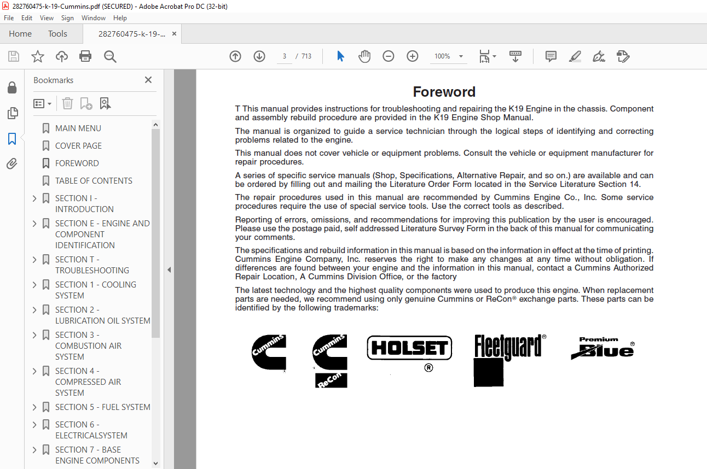This screenshot has height=469, width=707.
Task: Open the SECTION 5 - FUEL SYSTEM bookmark
Action: coord(103,407)
